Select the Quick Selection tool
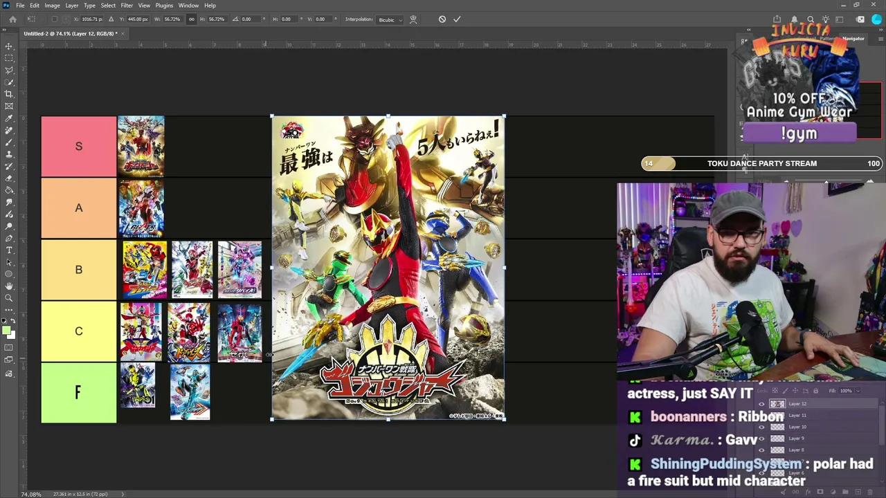This screenshot has width=886, height=498. (x=9, y=82)
